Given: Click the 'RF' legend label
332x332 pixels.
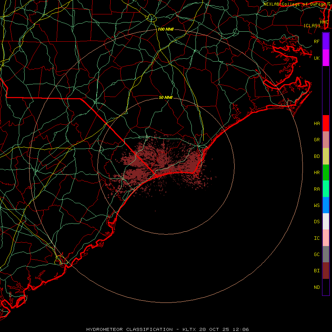Looking at the screenshot, I should point(317,41).
